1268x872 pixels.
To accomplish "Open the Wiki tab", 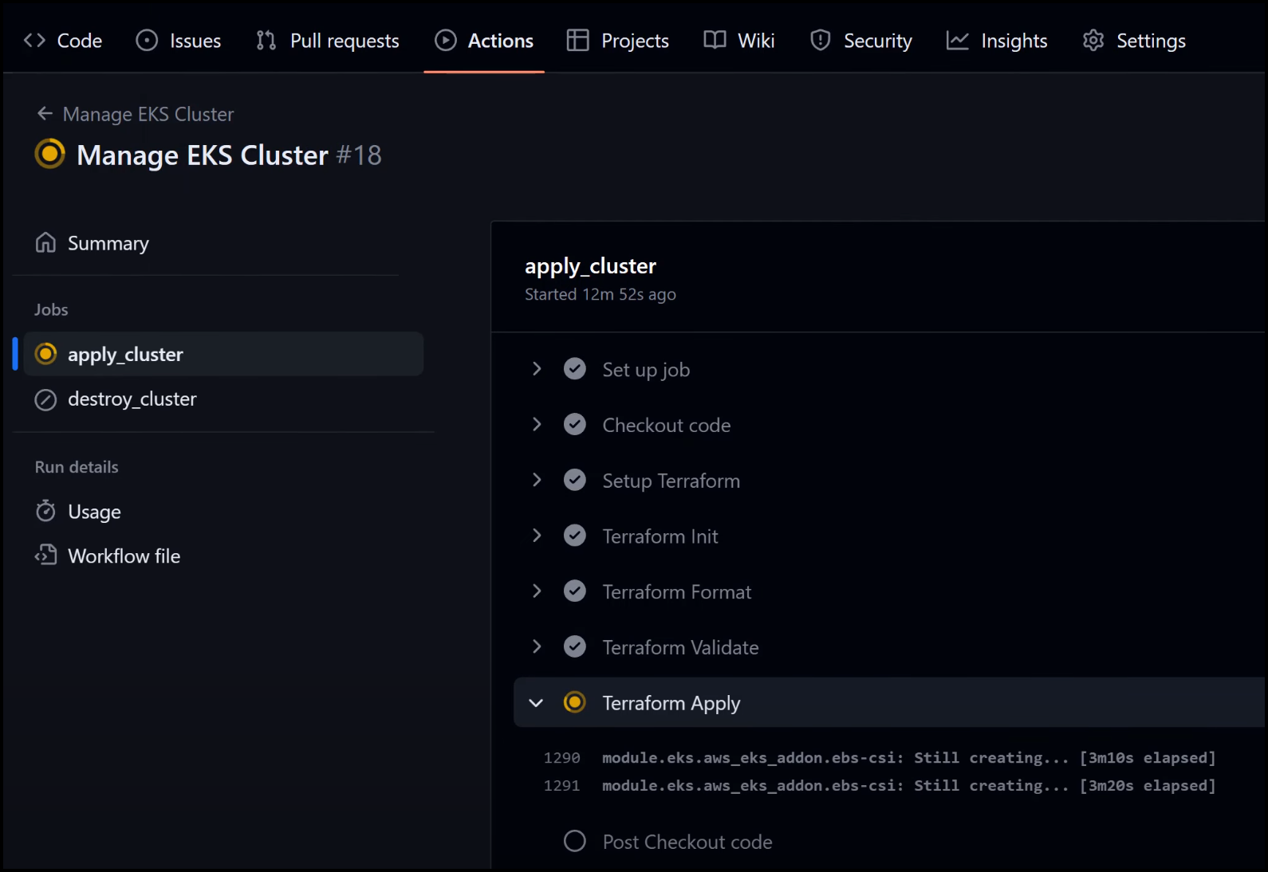I will coord(739,41).
